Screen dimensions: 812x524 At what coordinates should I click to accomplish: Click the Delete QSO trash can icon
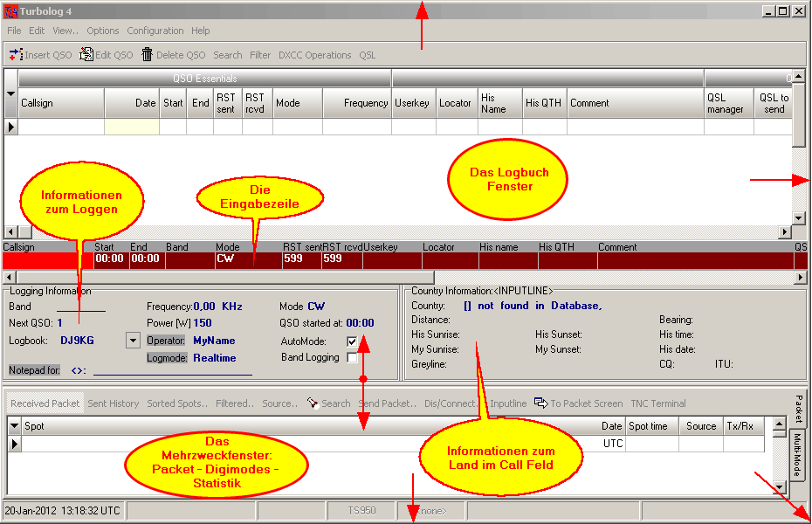coord(147,54)
